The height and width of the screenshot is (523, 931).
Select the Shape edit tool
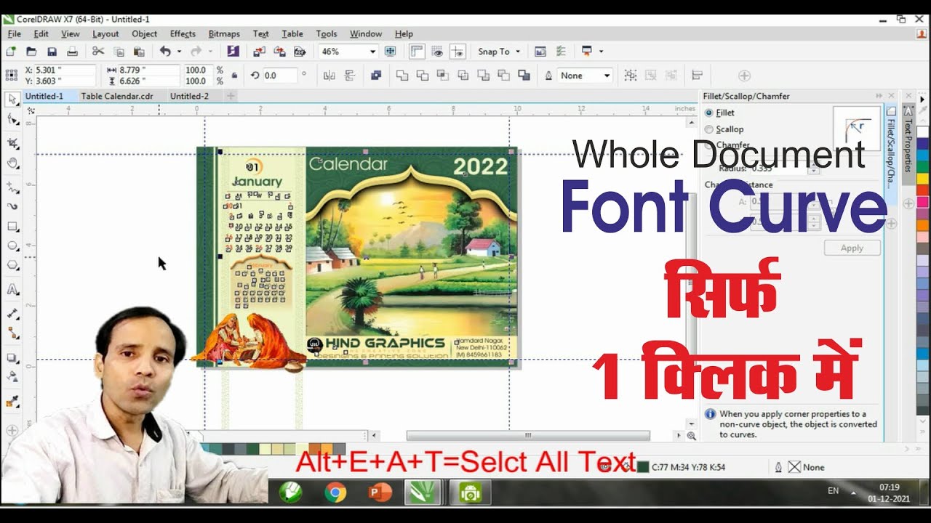click(x=12, y=118)
